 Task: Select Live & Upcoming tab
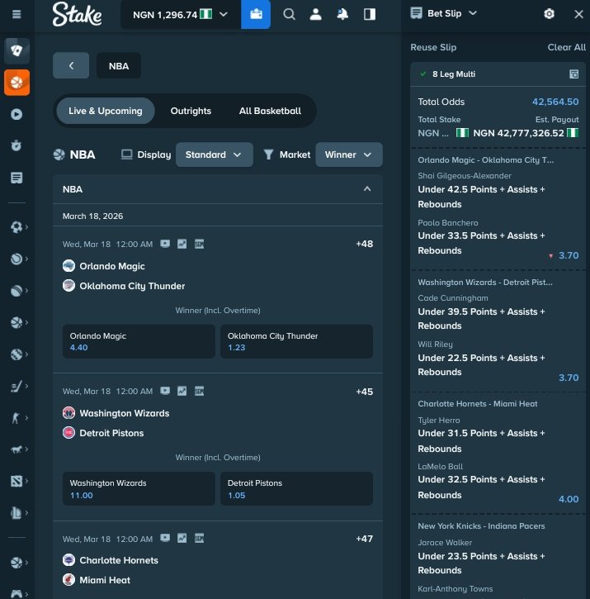(106, 111)
